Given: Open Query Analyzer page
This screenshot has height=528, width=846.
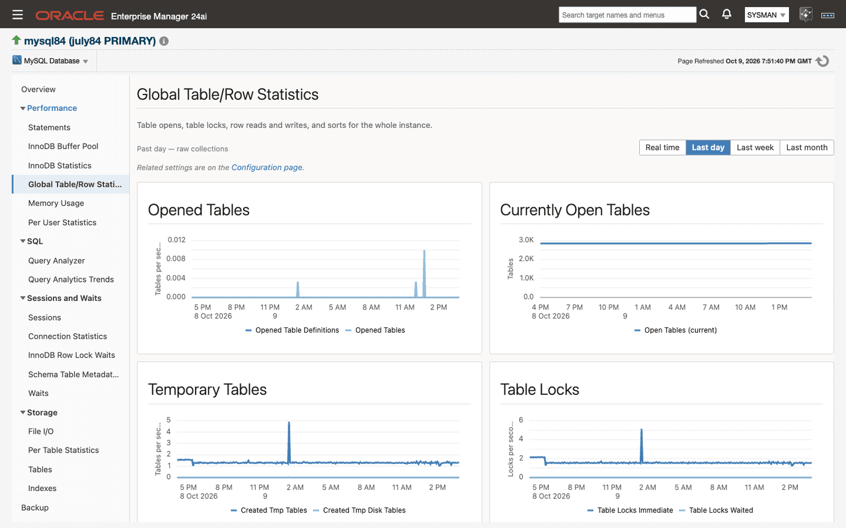Looking at the screenshot, I should [x=57, y=260].
